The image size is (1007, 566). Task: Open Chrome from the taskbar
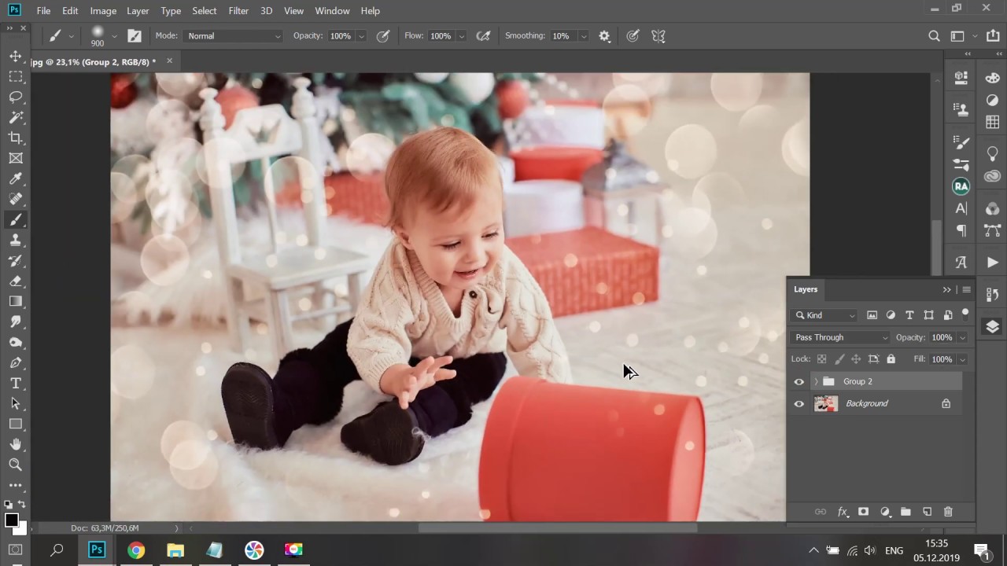pyautogui.click(x=136, y=550)
